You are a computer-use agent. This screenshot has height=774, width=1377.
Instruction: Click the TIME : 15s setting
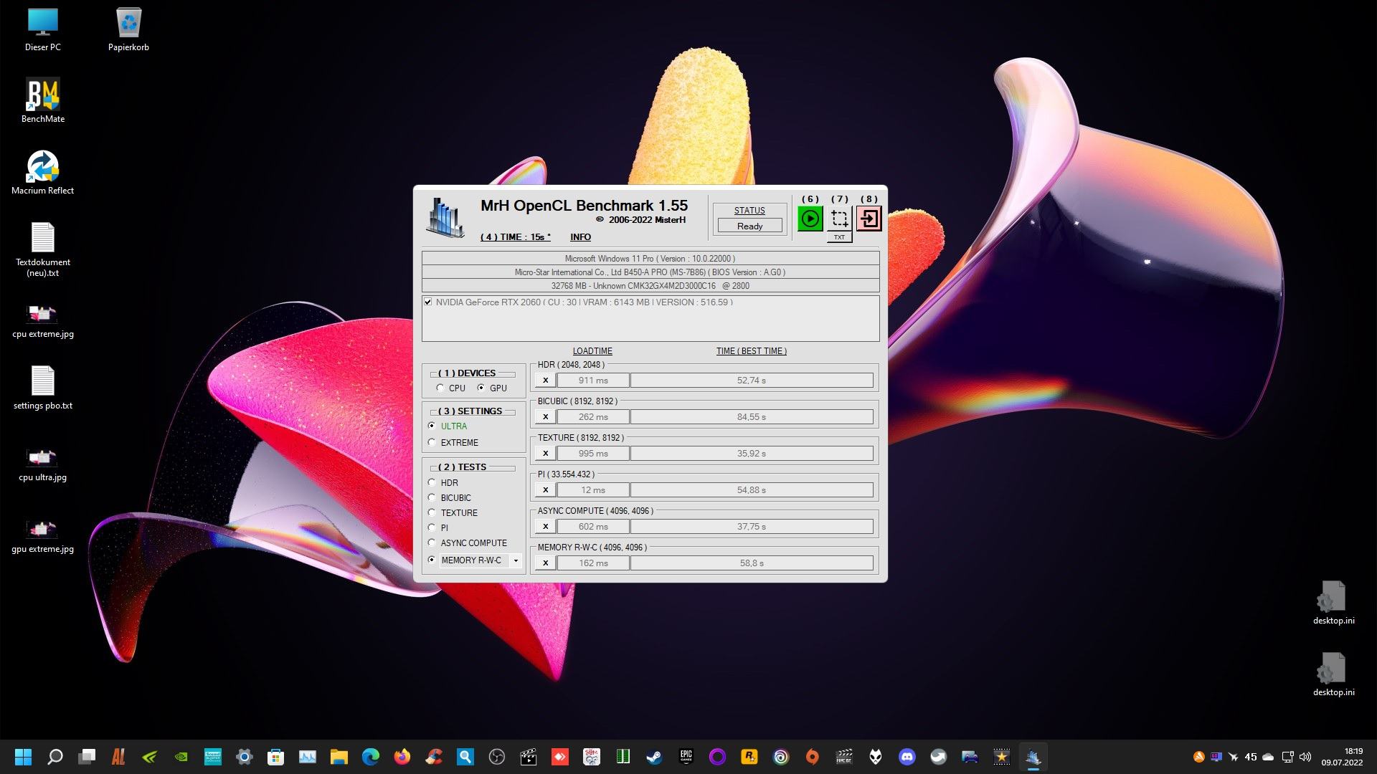tap(515, 237)
